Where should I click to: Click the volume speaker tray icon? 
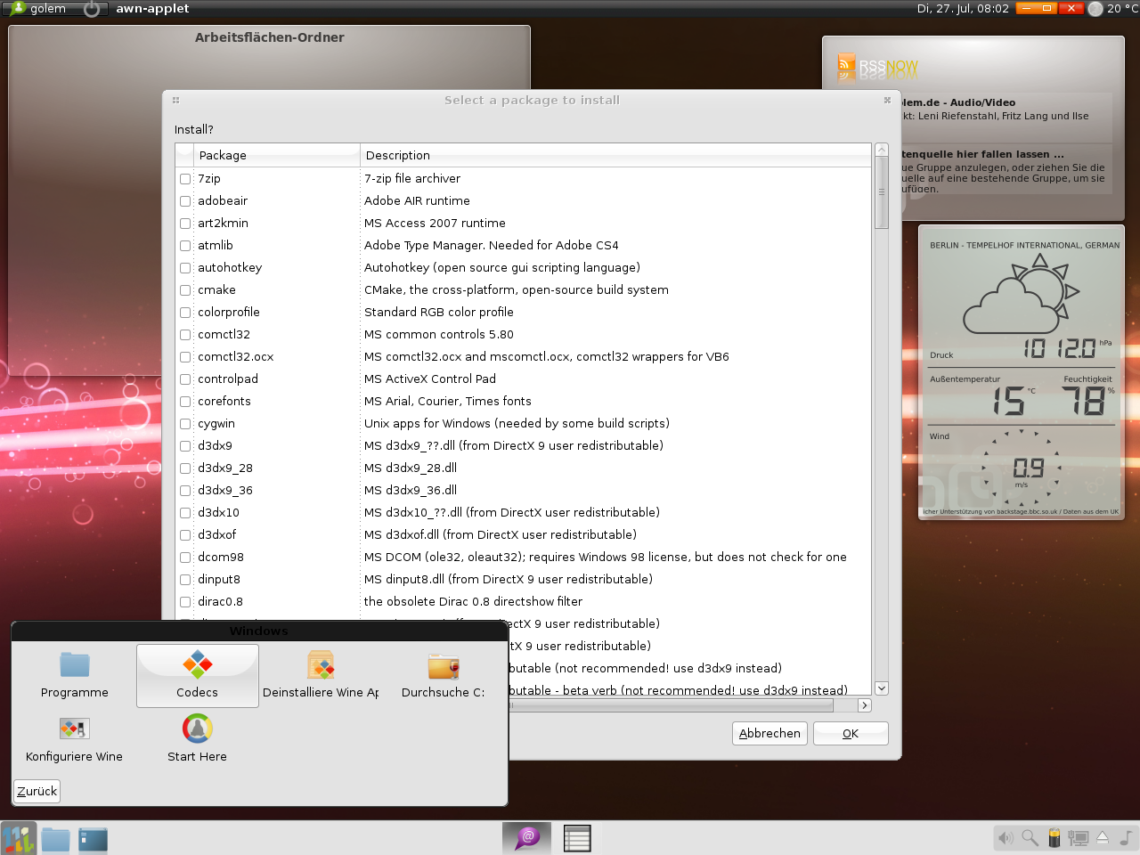(1006, 837)
